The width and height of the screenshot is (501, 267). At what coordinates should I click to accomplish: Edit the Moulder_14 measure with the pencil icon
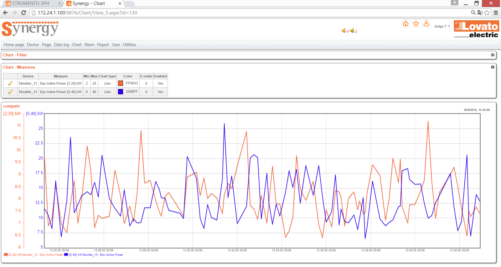pos(10,92)
